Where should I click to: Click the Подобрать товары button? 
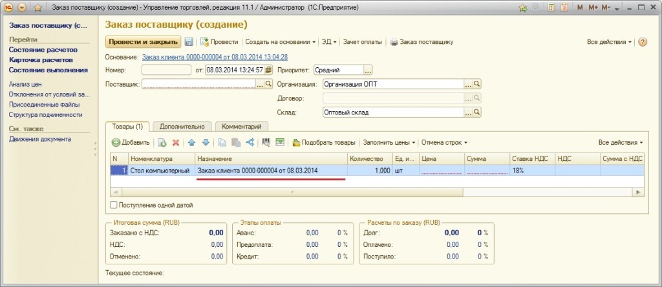click(324, 143)
